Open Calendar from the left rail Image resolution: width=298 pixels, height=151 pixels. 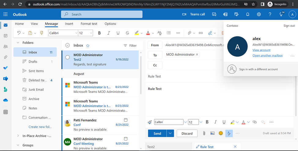tap(6, 36)
